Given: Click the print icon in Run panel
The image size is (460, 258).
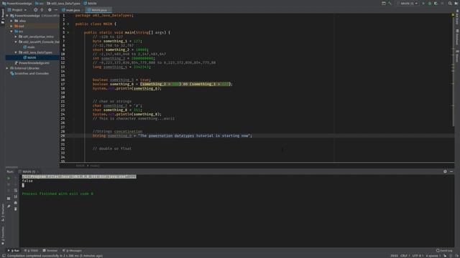Looking at the screenshot, I should point(16,202).
